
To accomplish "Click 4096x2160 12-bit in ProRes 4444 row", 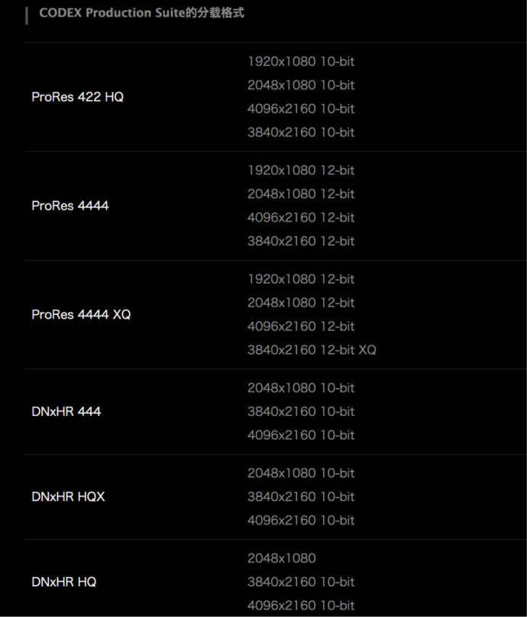I will coord(301,218).
